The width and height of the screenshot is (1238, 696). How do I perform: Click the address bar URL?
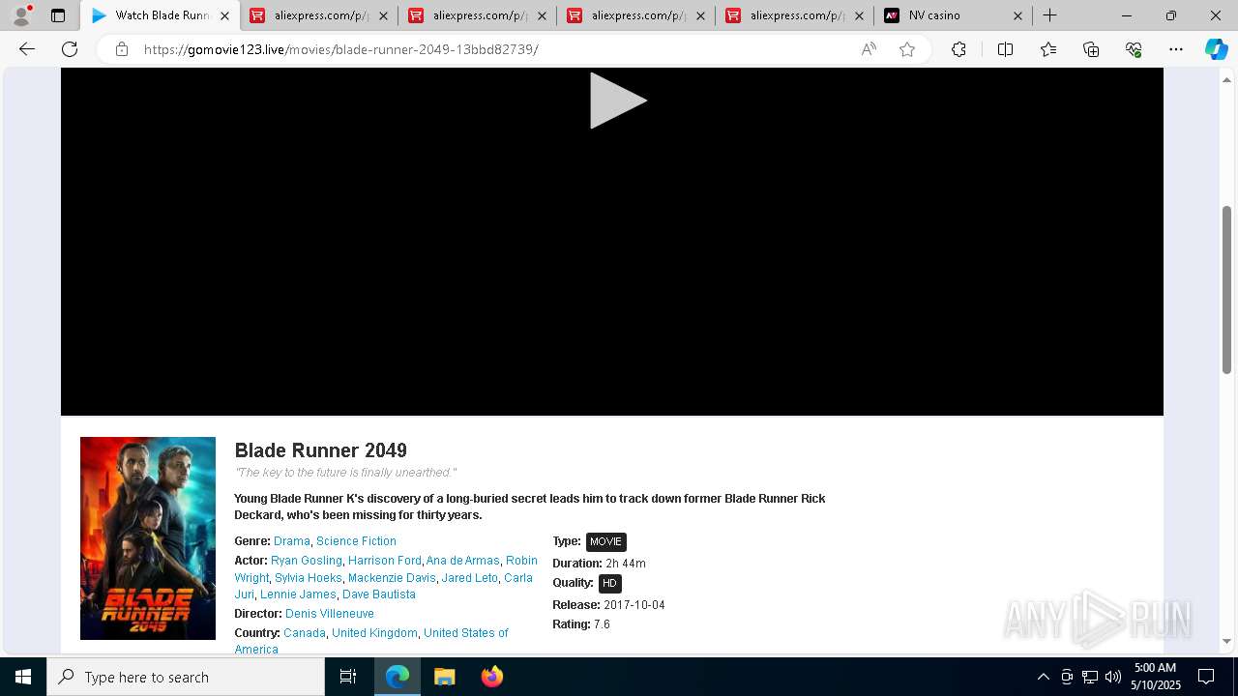340,49
